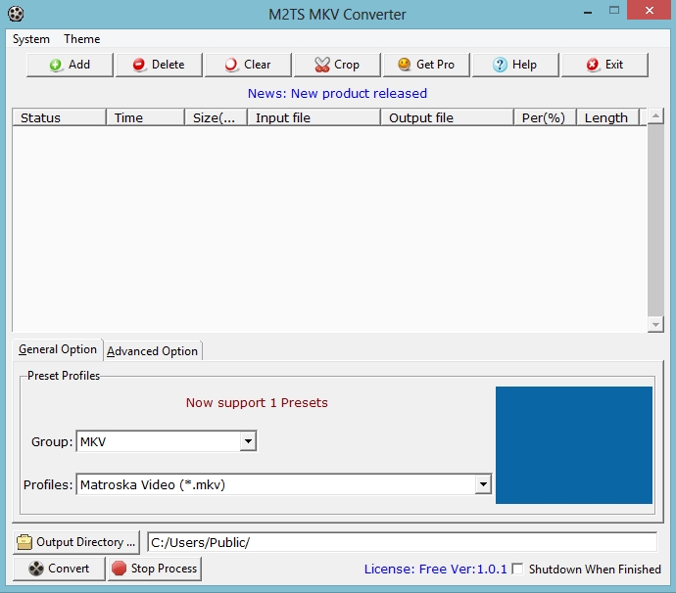676x593 pixels.
Task: Enable Shutdown When Finished checkbox
Action: [x=517, y=570]
